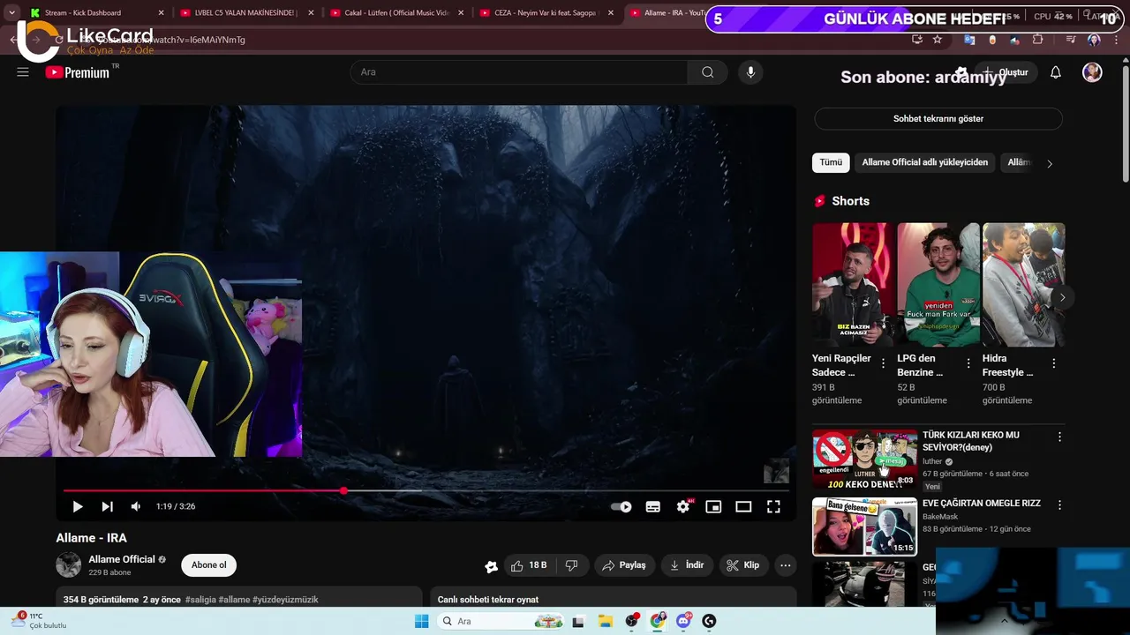Image resolution: width=1130 pixels, height=635 pixels.
Task: Open the Allame Official channel name
Action: click(x=122, y=559)
